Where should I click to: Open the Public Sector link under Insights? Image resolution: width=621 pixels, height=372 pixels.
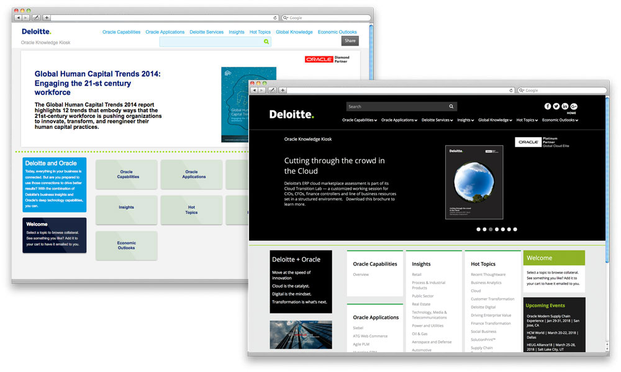click(422, 296)
